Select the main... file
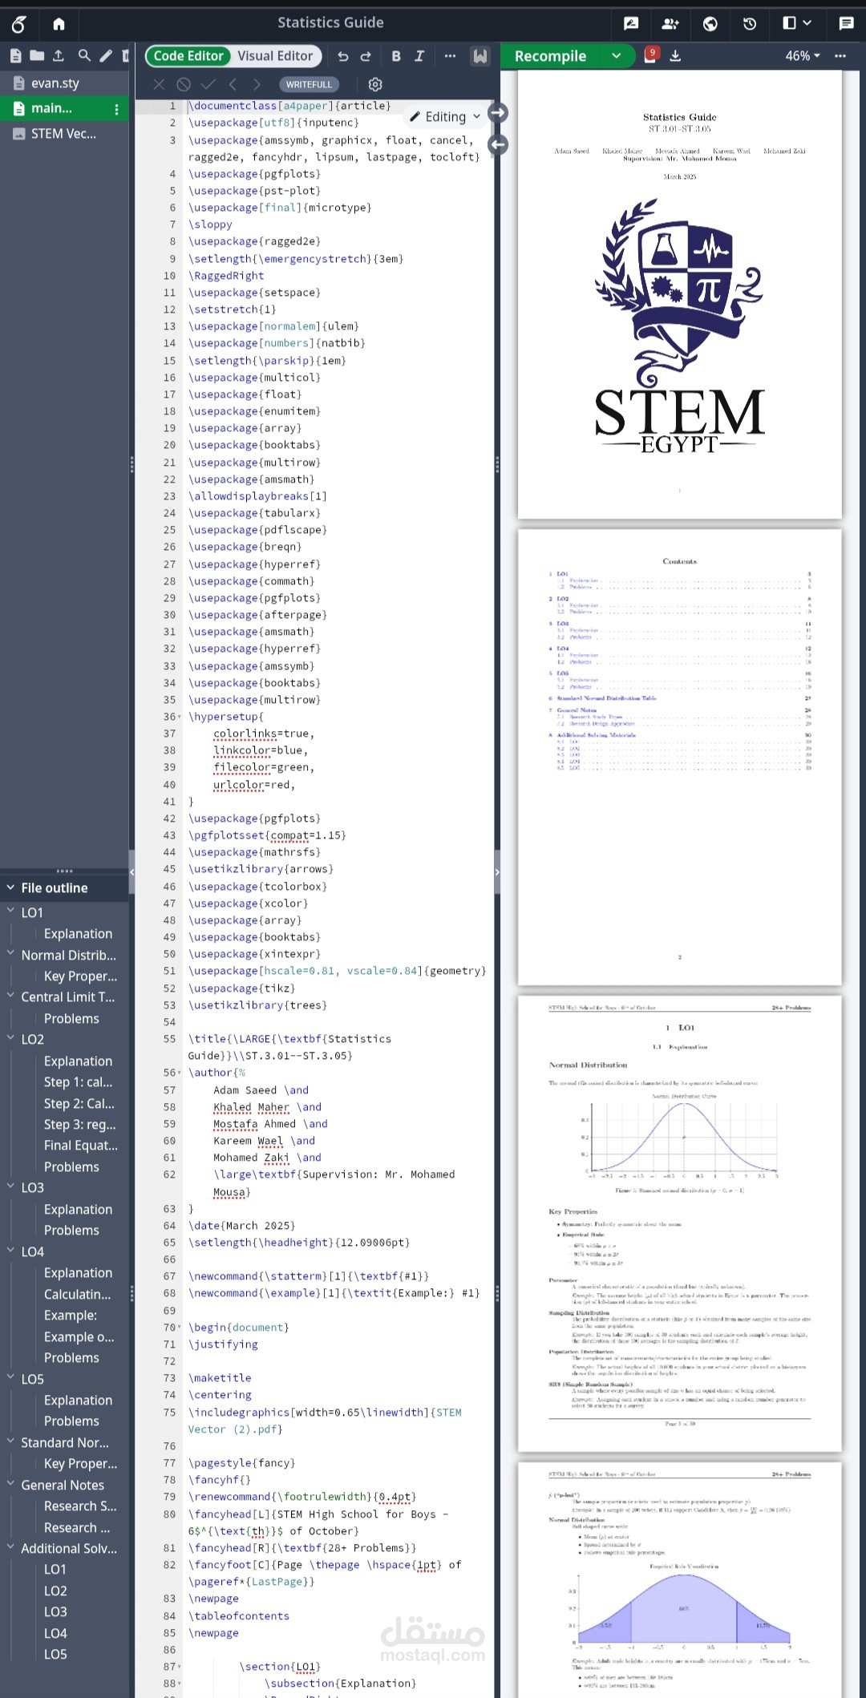Viewport: 866px width, 1698px height. coord(51,109)
